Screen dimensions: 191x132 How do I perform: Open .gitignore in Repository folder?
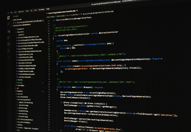(21, 35)
